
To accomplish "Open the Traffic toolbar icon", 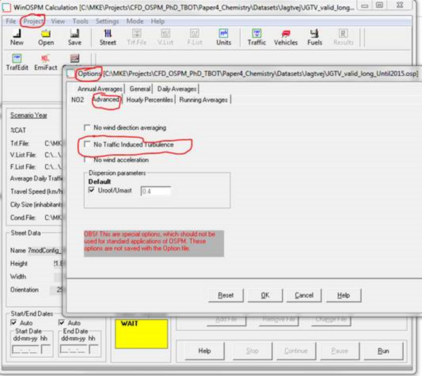I will tap(256, 36).
